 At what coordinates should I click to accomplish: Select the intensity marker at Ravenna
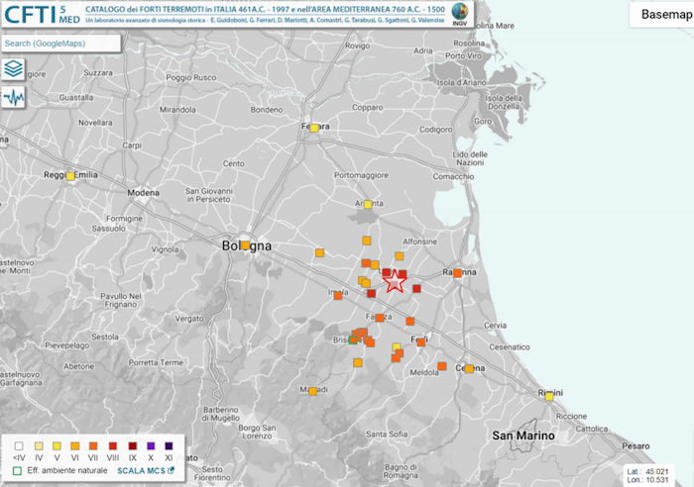(458, 274)
